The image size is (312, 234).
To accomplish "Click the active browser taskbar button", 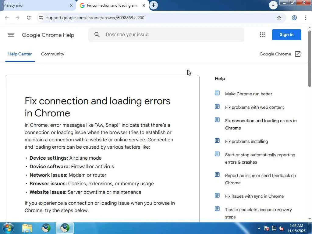I will [65, 228].
